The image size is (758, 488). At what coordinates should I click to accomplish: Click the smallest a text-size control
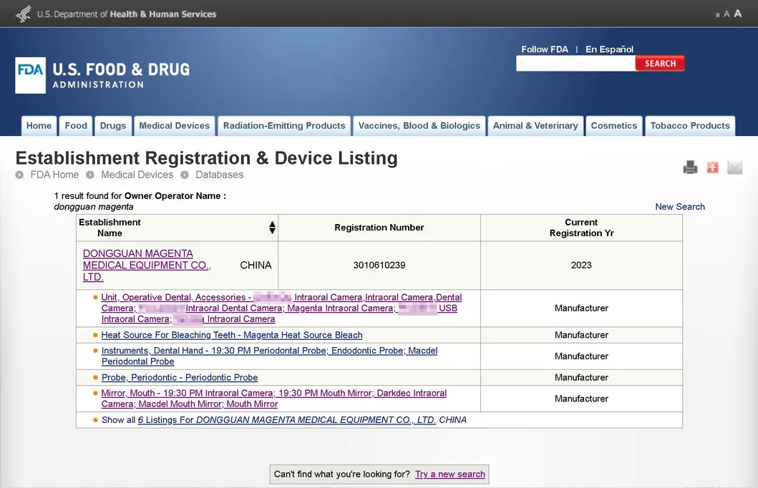[717, 14]
